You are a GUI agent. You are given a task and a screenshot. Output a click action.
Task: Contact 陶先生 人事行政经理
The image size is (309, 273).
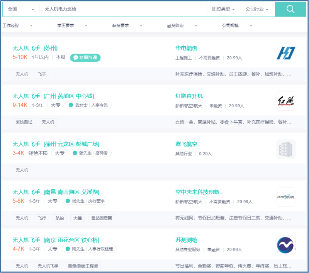[x=89, y=249]
